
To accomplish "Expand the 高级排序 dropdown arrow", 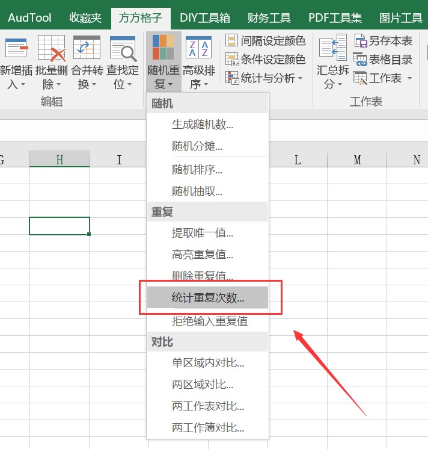I will (206, 84).
